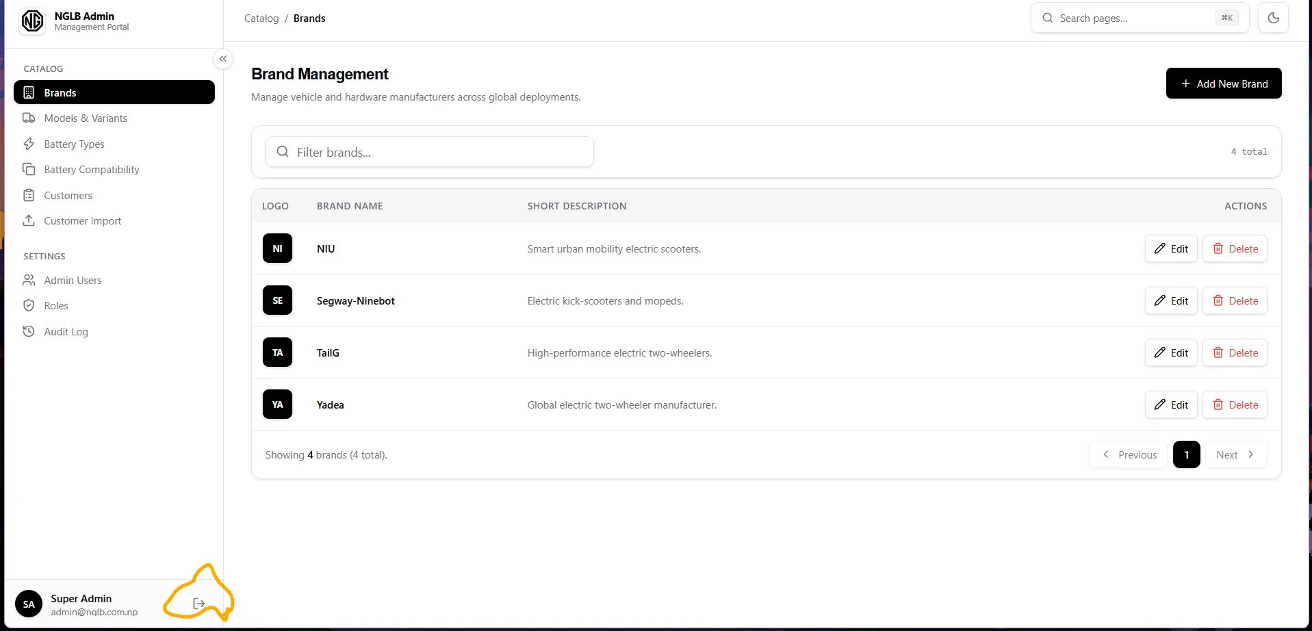1312x631 pixels.
Task: Delete the NIU brand
Action: pyautogui.click(x=1235, y=248)
